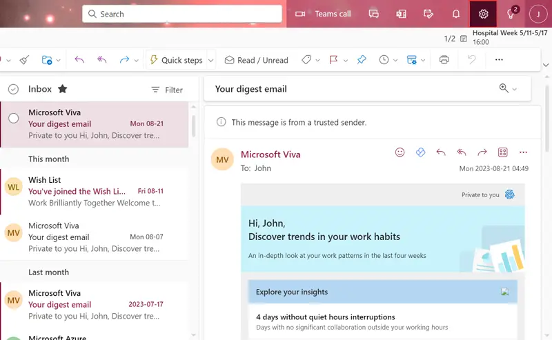
Task: Toggle select all messages circle
Action: 13,90
